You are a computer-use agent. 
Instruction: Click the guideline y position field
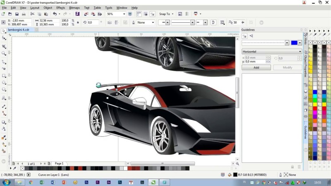pyautogui.click(x=255, y=62)
